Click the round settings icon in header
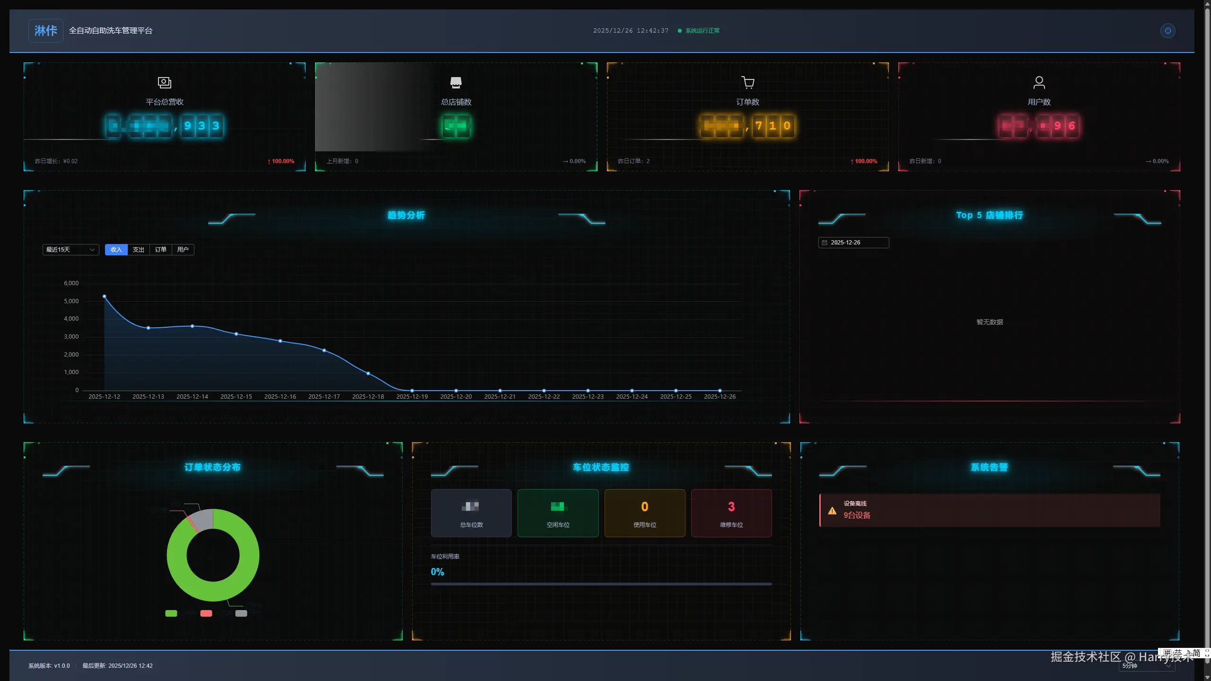This screenshot has height=681, width=1211. pyautogui.click(x=1167, y=31)
